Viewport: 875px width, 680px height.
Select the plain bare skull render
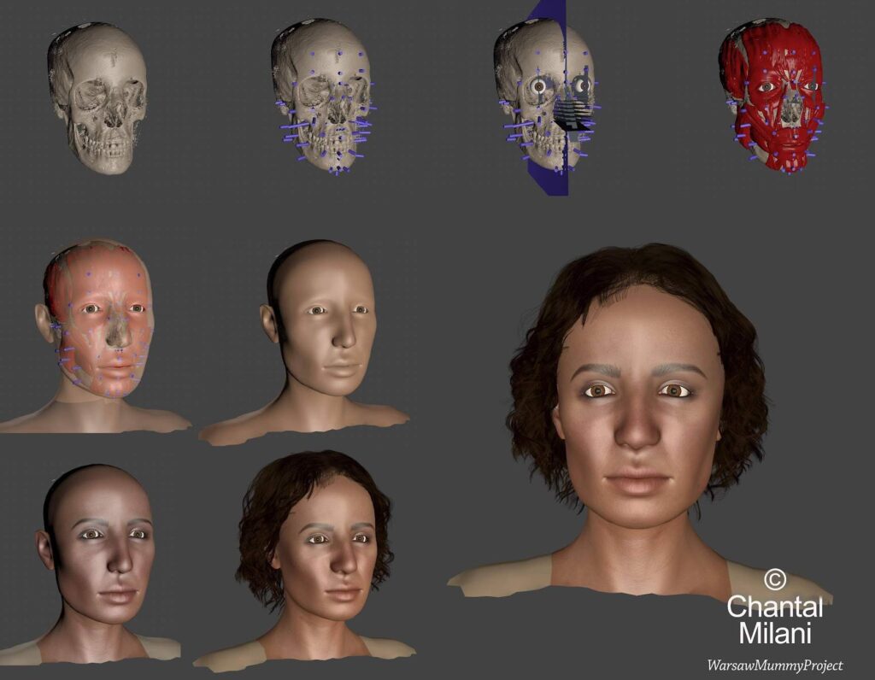tap(97, 97)
